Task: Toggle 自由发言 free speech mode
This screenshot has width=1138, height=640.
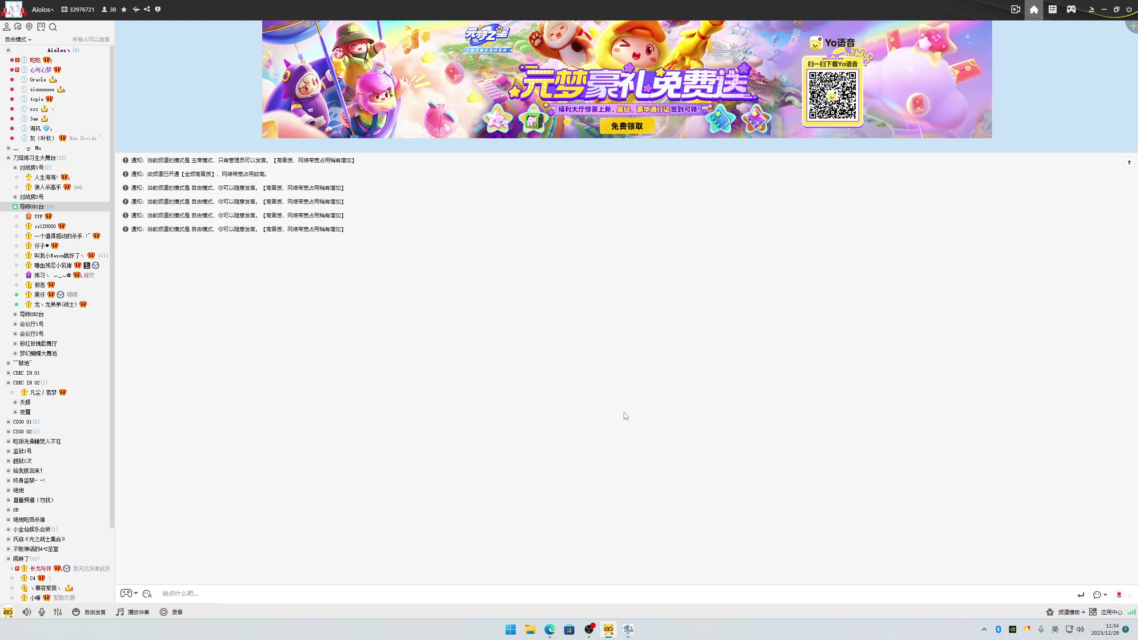Action: [89, 612]
